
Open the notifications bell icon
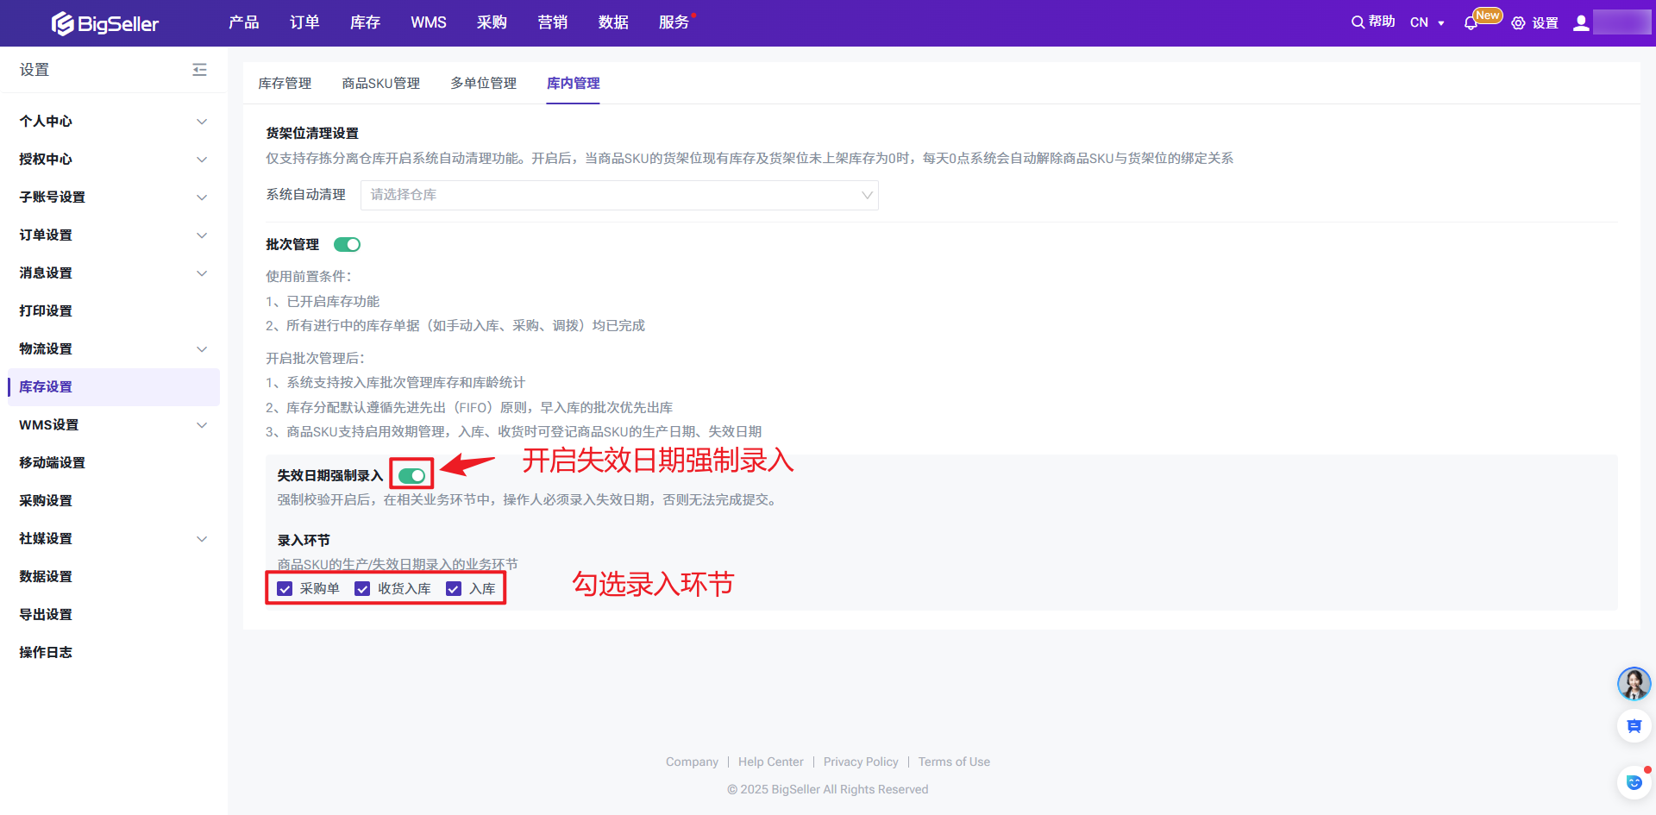1471,23
